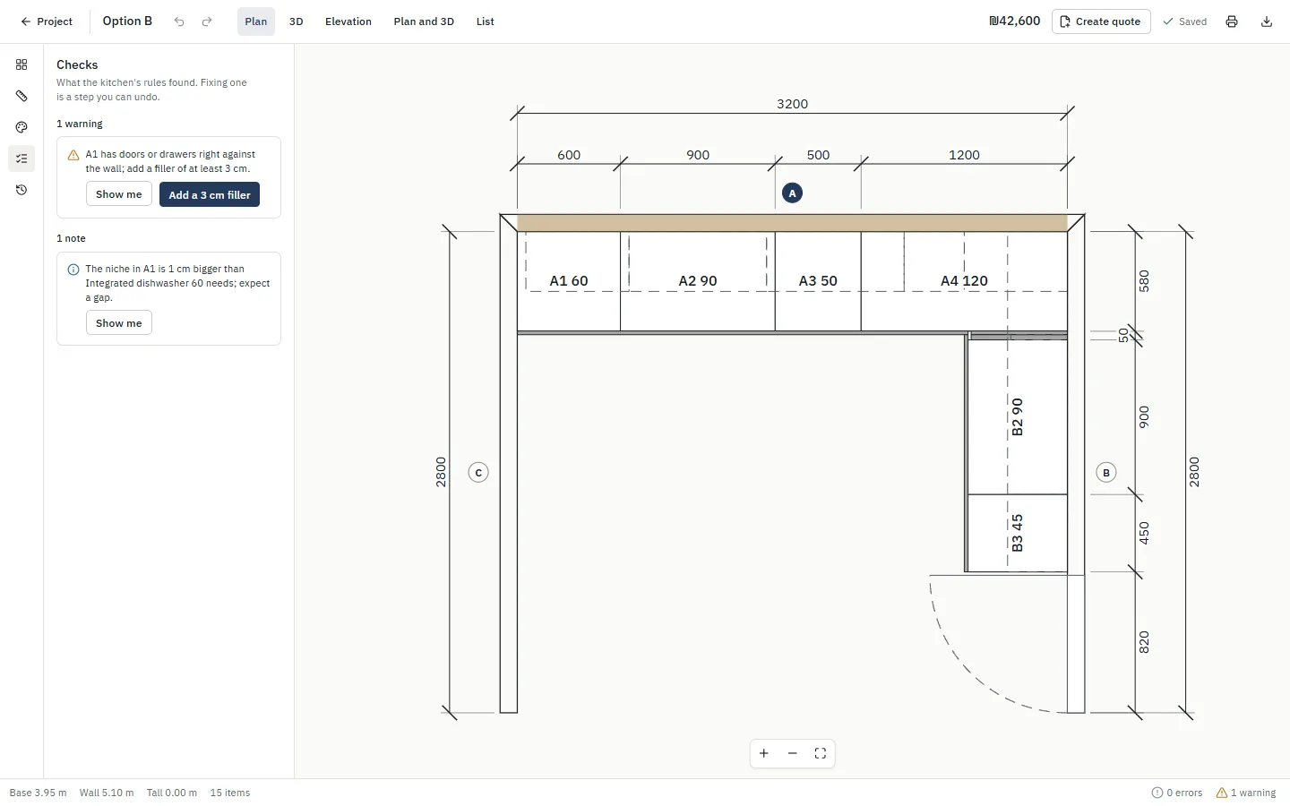The height and width of the screenshot is (806, 1290).
Task: Click the Saved status indicator
Action: (x=1184, y=21)
